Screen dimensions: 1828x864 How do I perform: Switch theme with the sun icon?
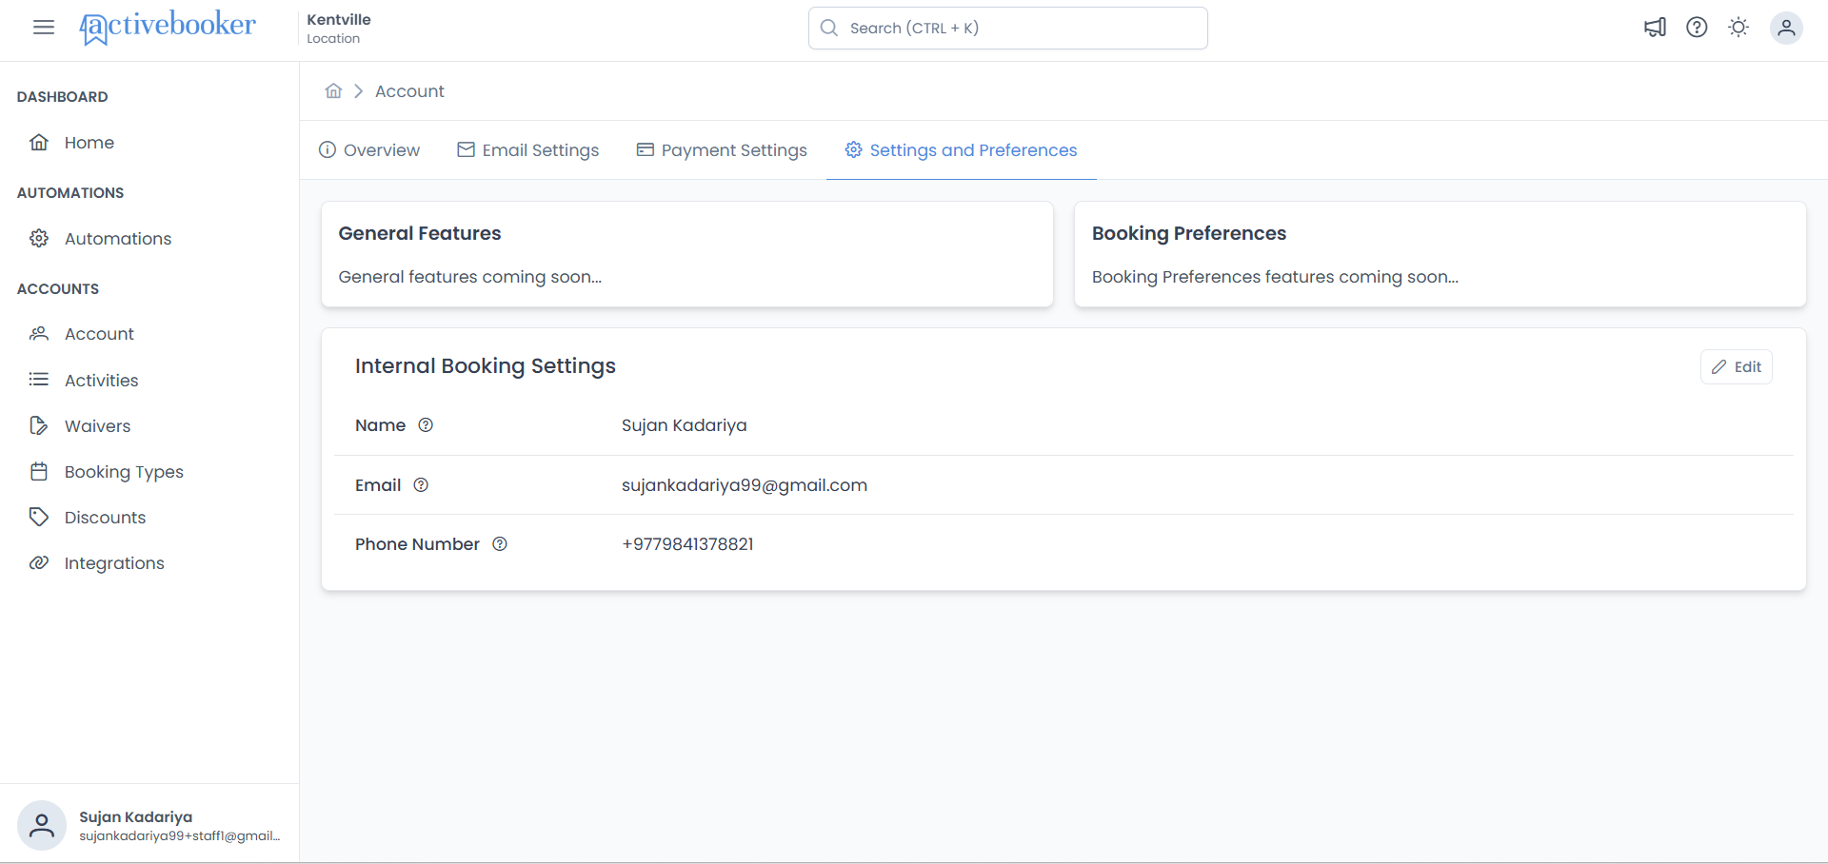tap(1739, 28)
